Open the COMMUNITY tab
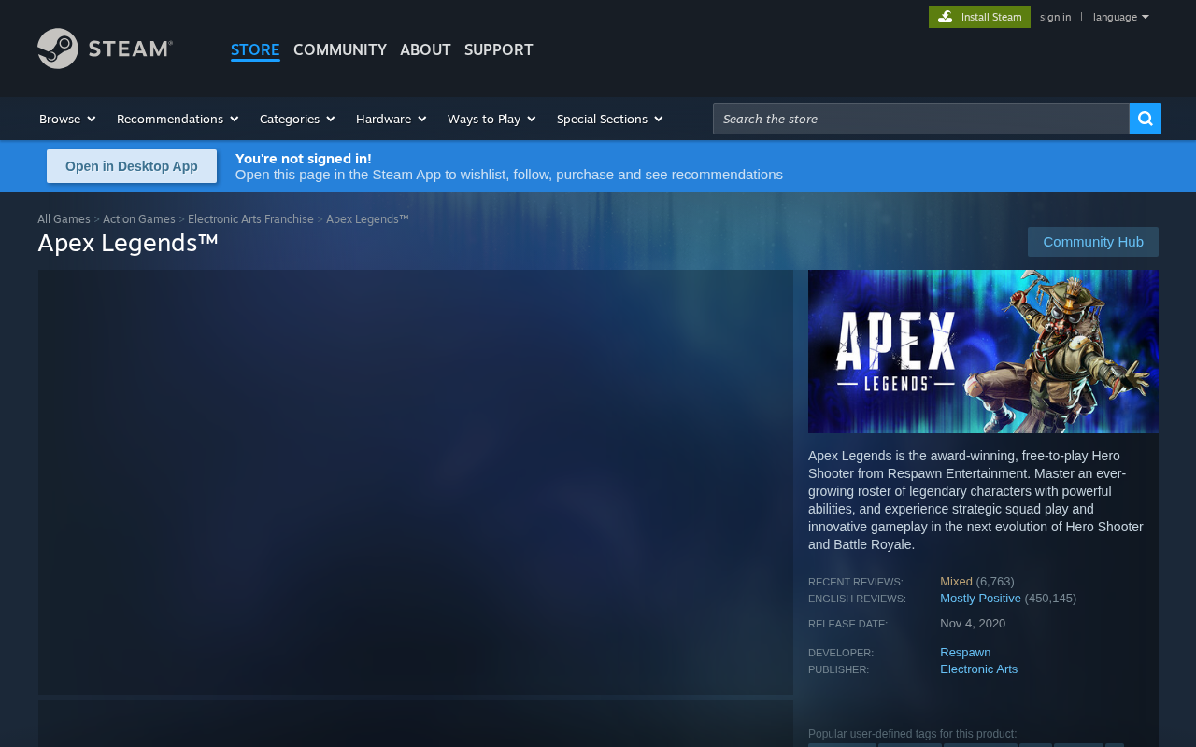 tap(340, 49)
